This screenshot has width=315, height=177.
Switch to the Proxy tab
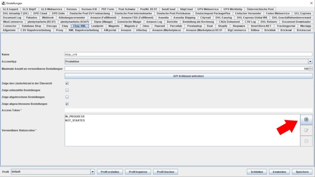tap(59, 30)
